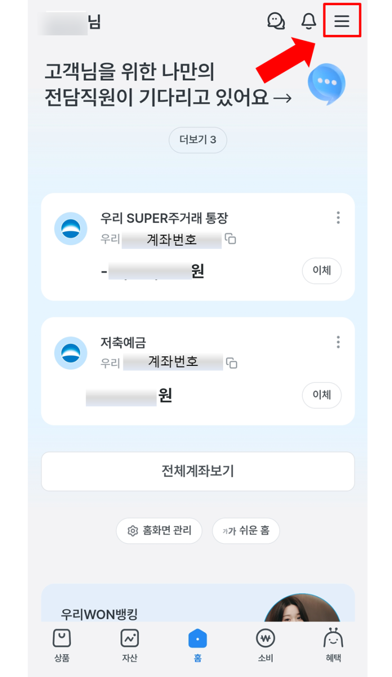Open 전체계좌보기 to view all accounts
392x677 pixels.
click(x=197, y=471)
